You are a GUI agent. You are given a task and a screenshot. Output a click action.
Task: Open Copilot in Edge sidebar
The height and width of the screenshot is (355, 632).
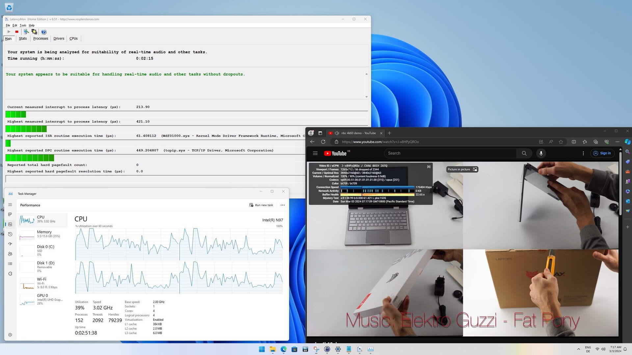pos(627,142)
